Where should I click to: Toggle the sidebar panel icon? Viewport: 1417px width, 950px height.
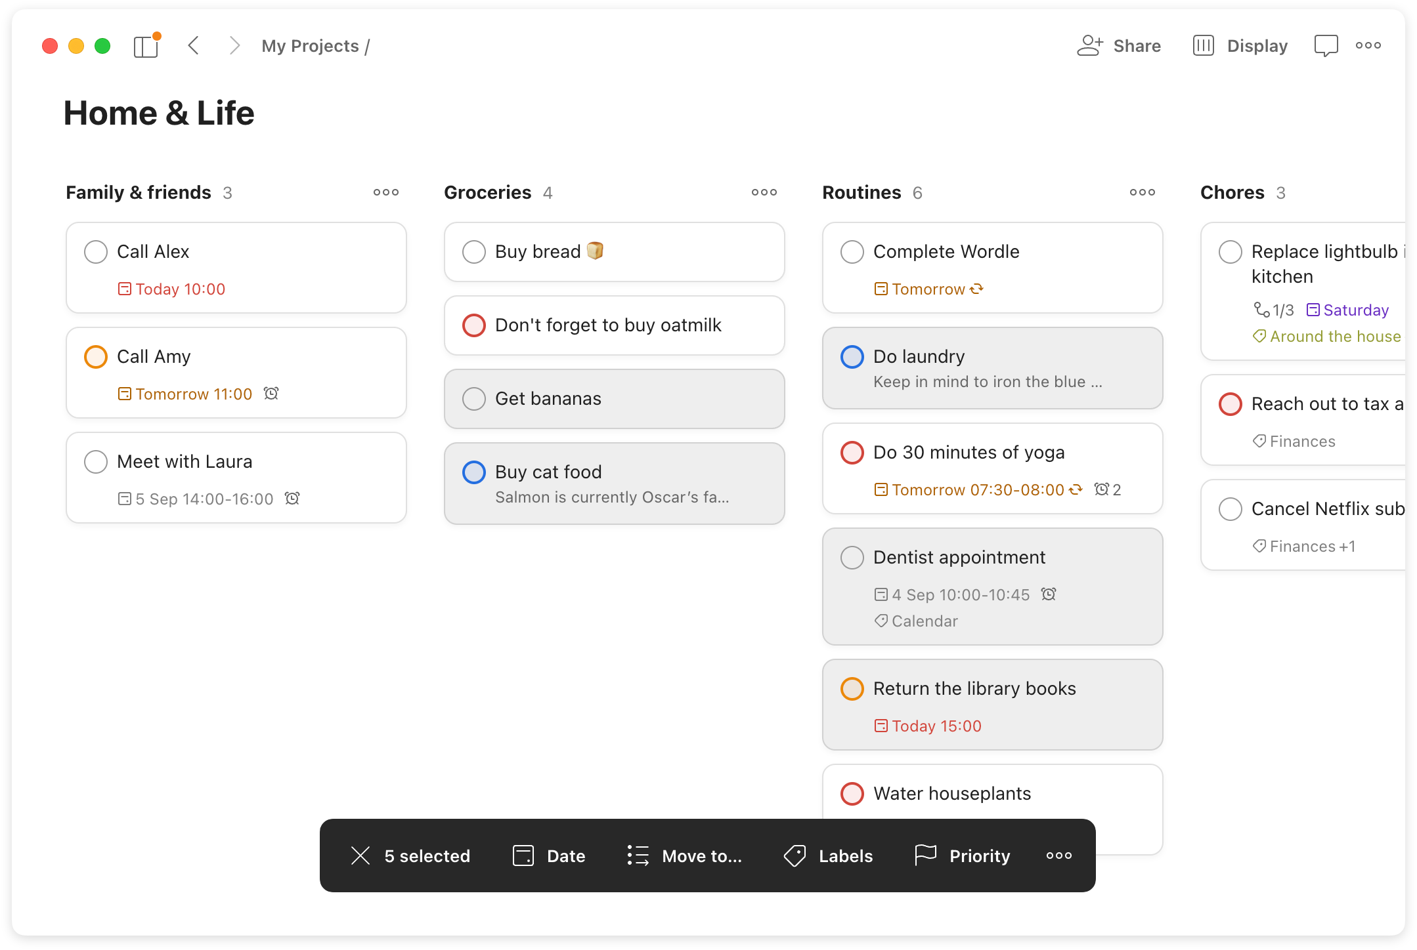(146, 46)
